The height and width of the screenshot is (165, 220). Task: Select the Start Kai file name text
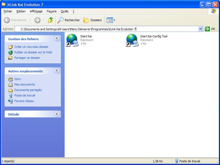coord(86,36)
